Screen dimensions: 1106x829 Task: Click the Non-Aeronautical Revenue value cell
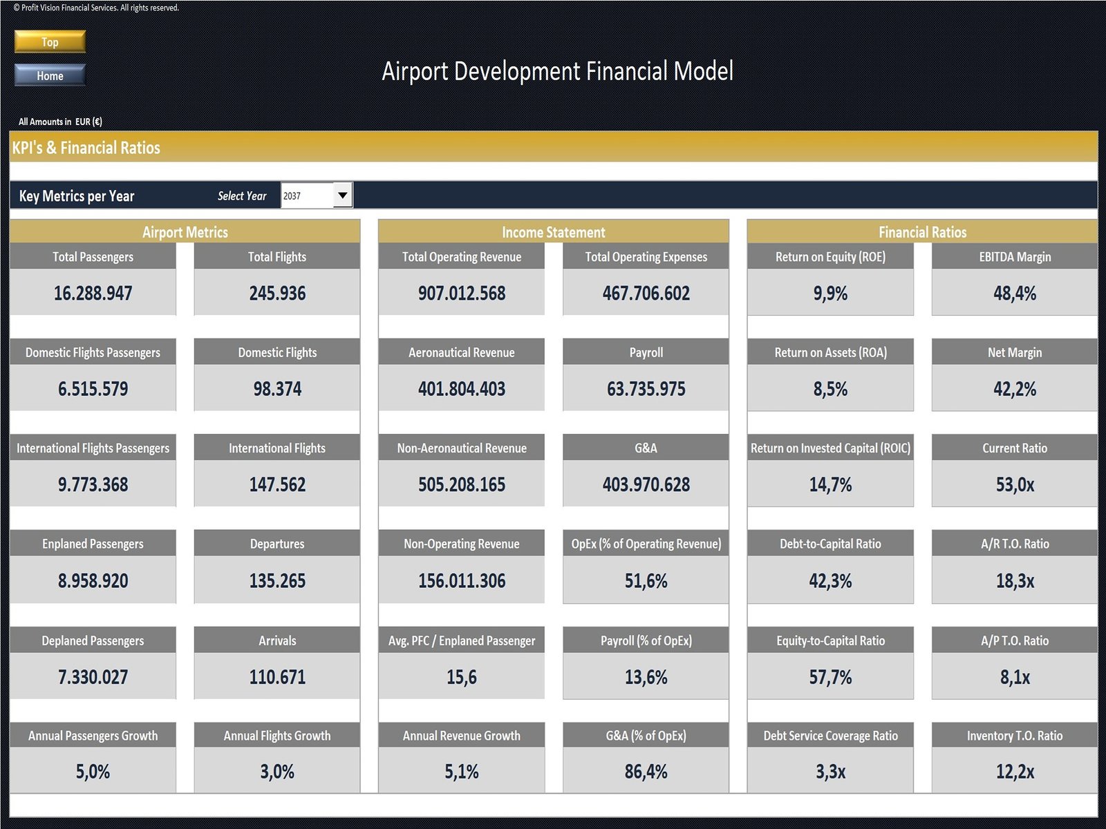tap(461, 484)
